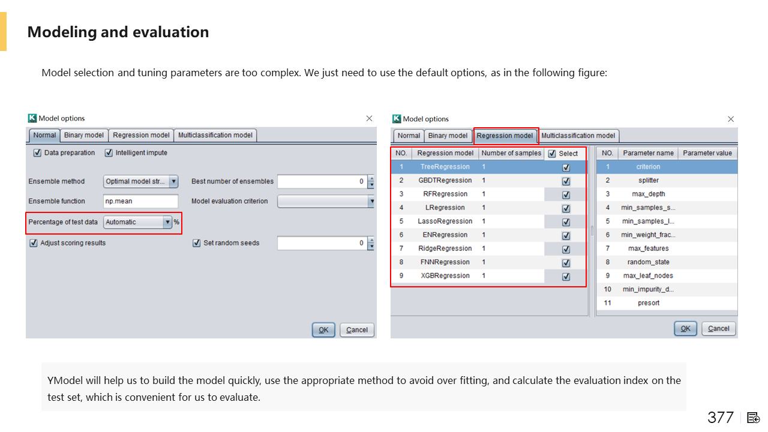Toggle the Set random seeds checkbox

coord(196,243)
